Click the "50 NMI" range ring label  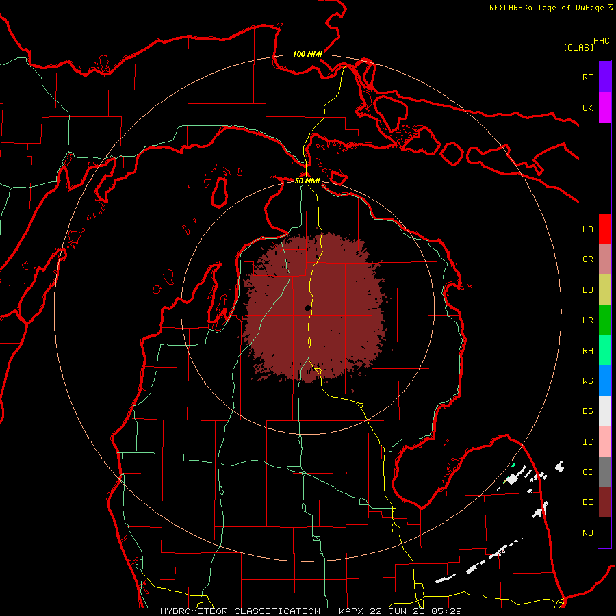307,181
